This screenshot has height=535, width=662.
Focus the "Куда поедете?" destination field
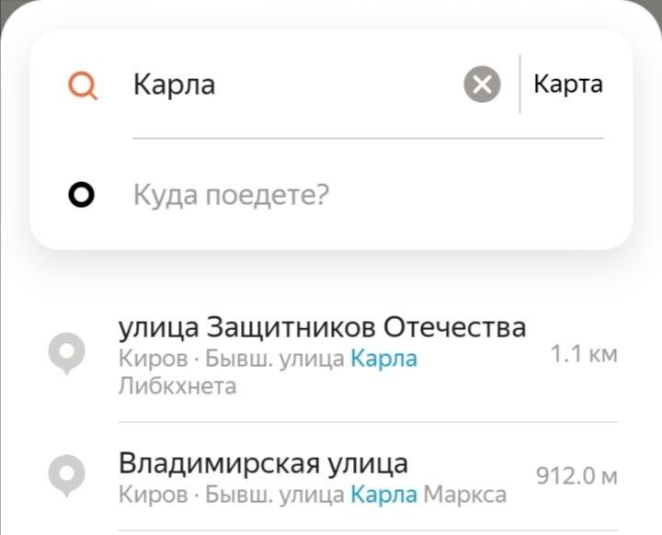pos(232,195)
